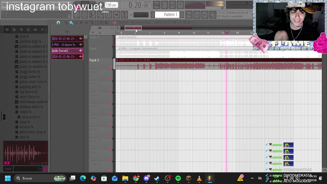Toggle the recording countdown 3-2 icon
Image resolution: width=327 pixels, height=184 pixels.
click(164, 5)
